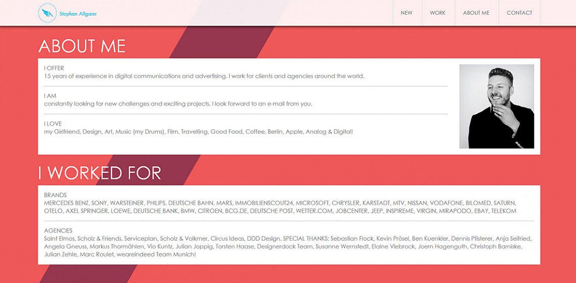576x283 pixels.
Task: Open the WORK menu item
Action: (x=438, y=13)
